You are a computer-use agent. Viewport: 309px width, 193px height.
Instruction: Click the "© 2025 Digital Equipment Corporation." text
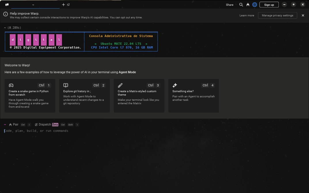tap(45, 47)
